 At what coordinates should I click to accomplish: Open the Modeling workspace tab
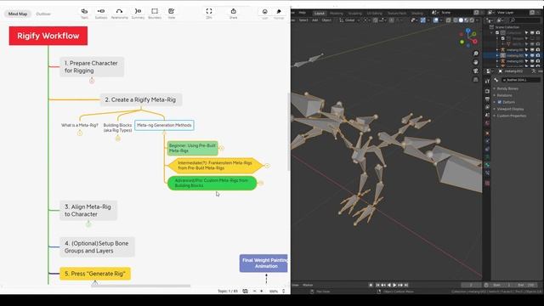click(x=337, y=14)
